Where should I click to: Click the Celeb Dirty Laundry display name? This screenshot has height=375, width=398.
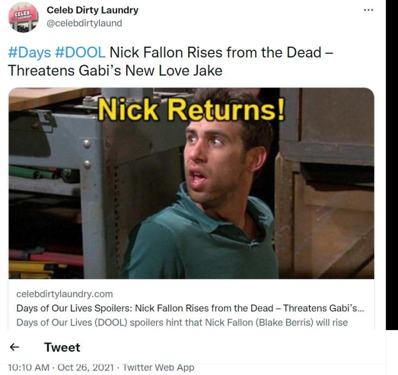(x=92, y=10)
